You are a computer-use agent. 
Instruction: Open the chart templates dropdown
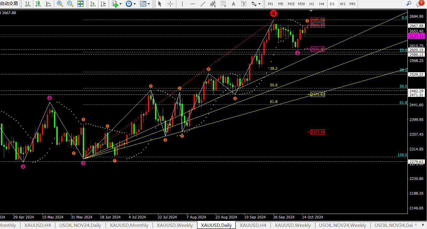coord(145,4)
